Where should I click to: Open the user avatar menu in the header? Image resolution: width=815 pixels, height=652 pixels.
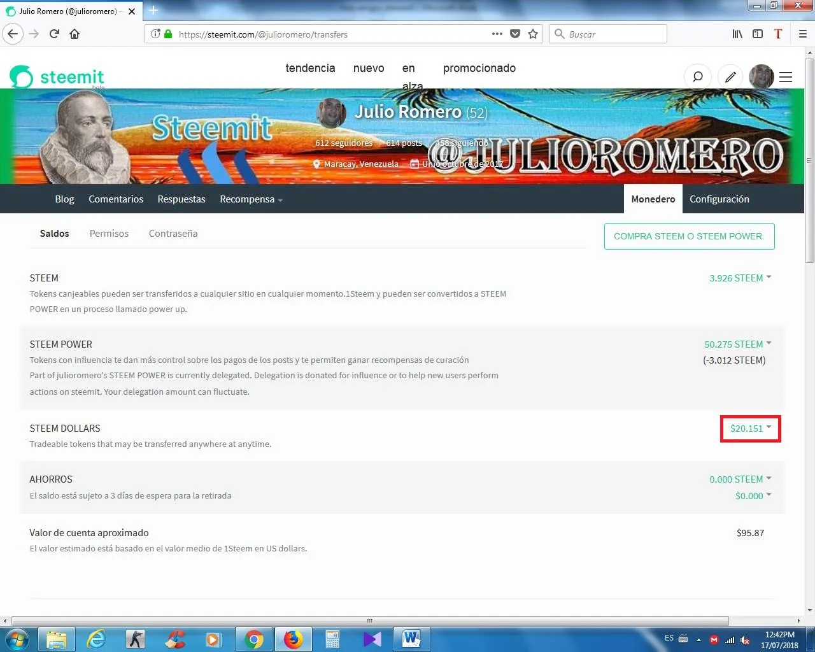[x=762, y=77]
